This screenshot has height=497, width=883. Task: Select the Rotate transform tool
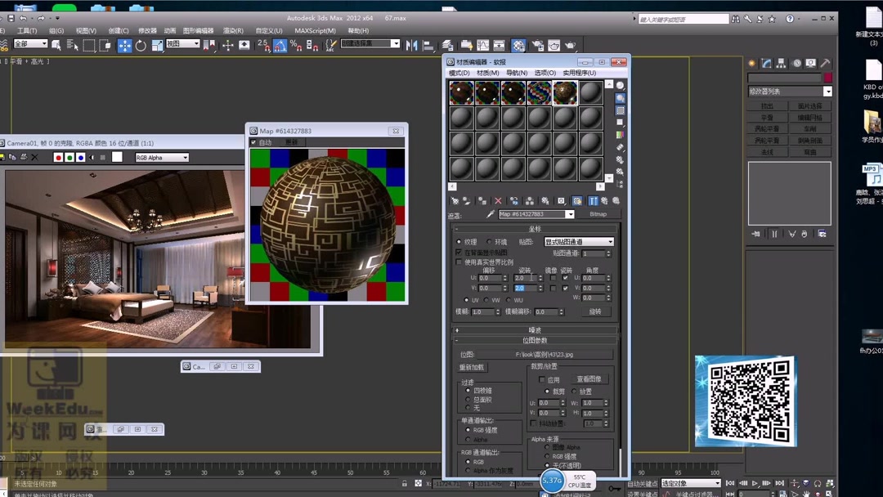pos(141,46)
